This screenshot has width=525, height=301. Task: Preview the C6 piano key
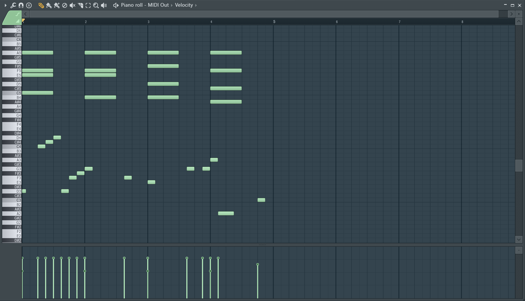pyautogui.click(x=12, y=39)
